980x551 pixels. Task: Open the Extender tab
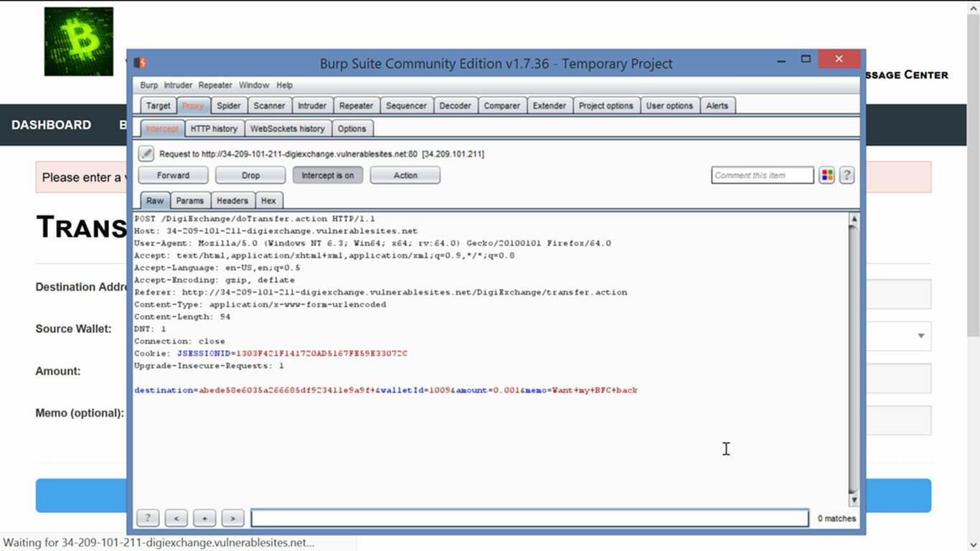pos(550,105)
